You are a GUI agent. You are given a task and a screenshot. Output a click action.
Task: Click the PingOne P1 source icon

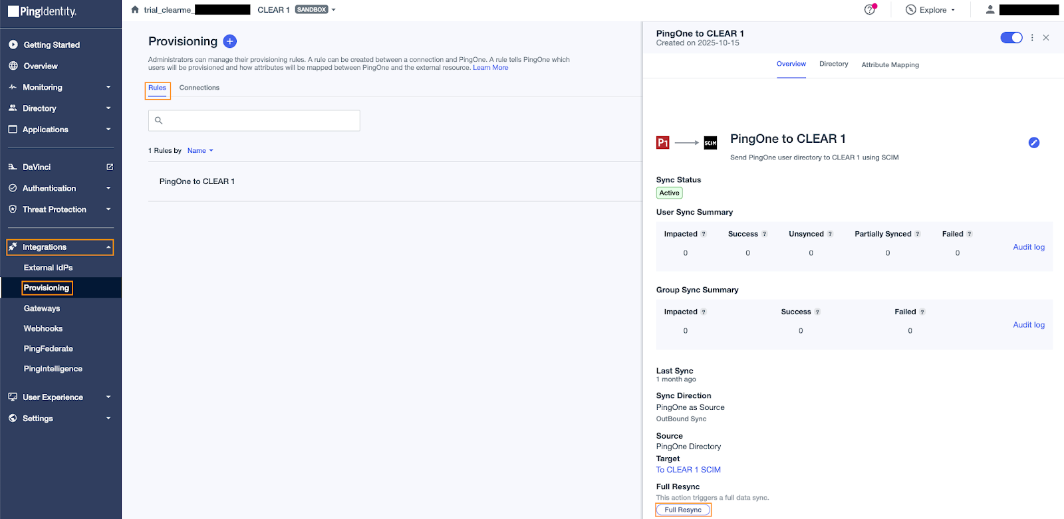tap(663, 142)
